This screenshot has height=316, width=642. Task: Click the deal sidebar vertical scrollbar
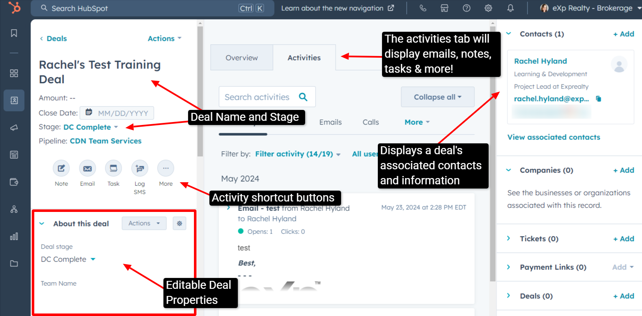click(x=200, y=92)
